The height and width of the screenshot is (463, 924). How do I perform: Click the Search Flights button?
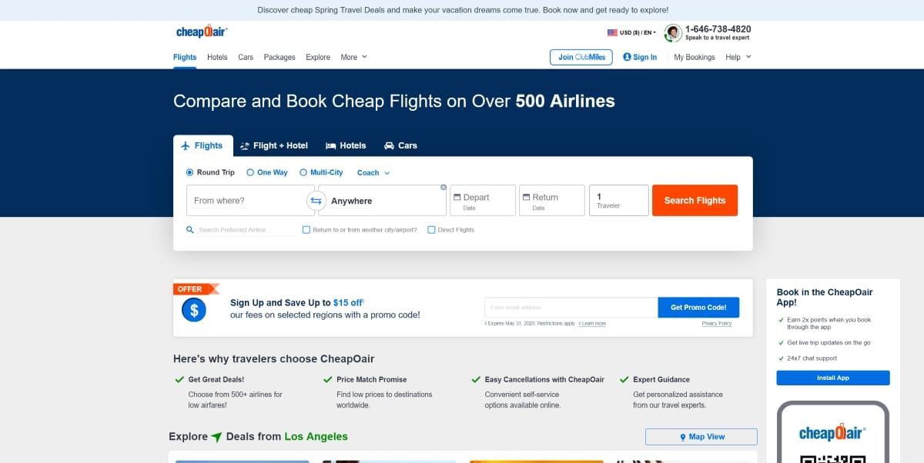pyautogui.click(x=695, y=201)
